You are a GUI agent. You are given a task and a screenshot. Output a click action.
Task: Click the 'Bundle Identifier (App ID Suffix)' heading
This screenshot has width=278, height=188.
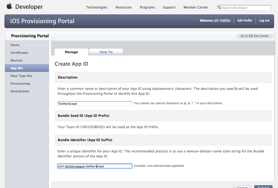click(85, 140)
